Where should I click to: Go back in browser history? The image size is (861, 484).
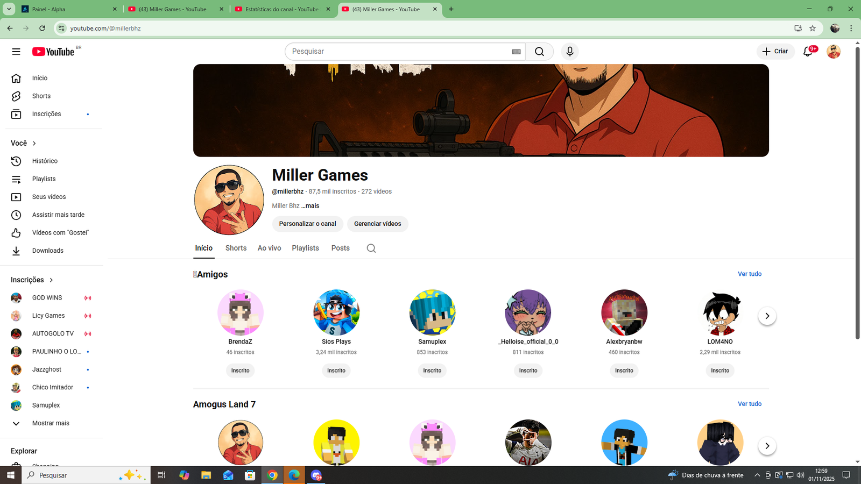[10, 29]
